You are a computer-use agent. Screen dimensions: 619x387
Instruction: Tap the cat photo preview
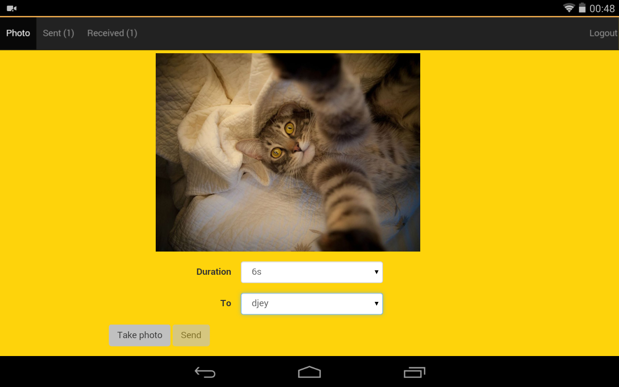[288, 152]
